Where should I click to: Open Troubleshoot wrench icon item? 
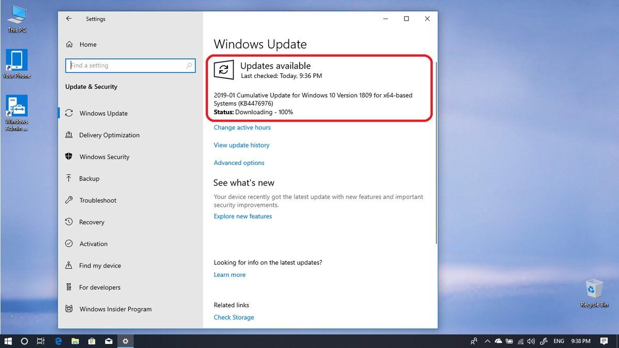(x=69, y=201)
